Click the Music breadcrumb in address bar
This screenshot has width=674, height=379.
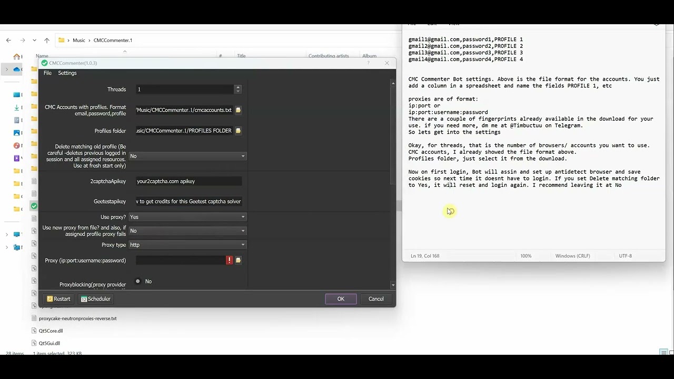[79, 40]
